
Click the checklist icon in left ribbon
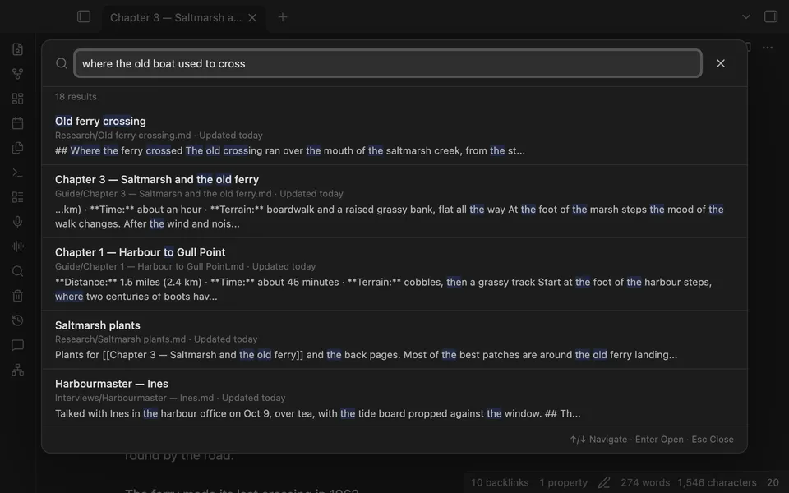[17, 197]
